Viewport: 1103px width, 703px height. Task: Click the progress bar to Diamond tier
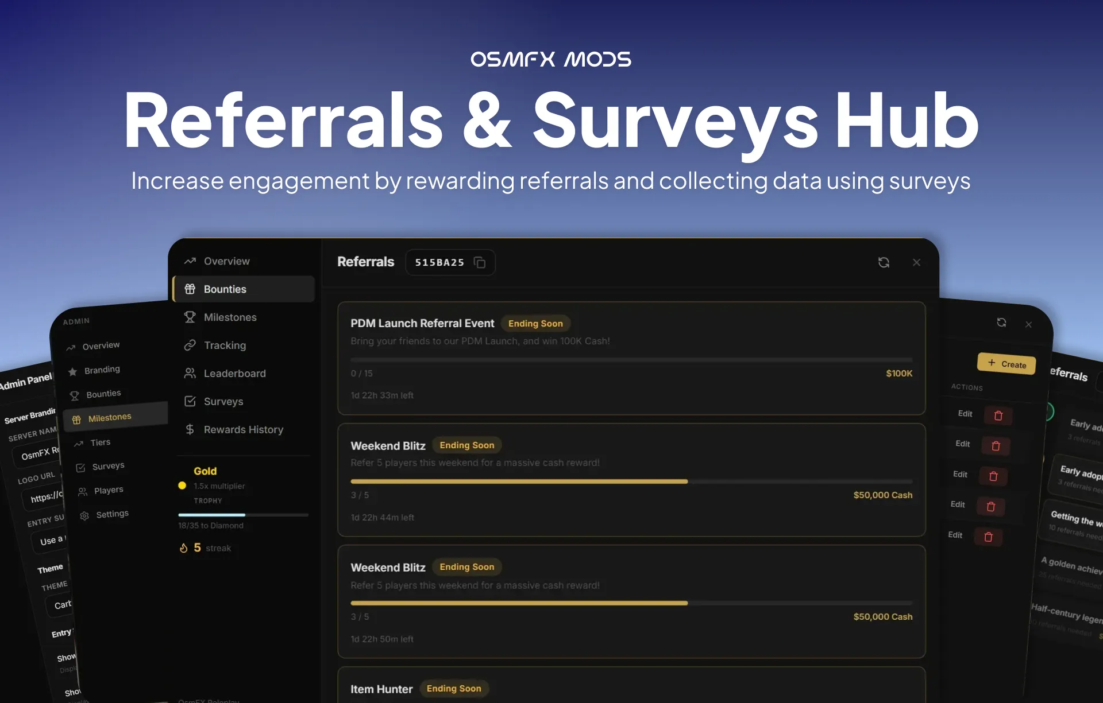tap(243, 515)
